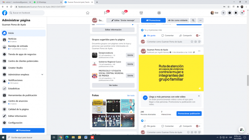This screenshot has width=249, height=140.
Task: Click Promocionar publicación button
Action: coord(189,113)
